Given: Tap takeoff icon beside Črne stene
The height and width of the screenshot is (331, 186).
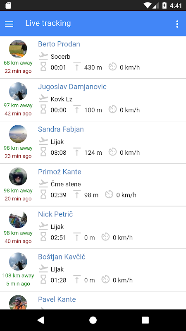Looking at the screenshot, I should 43,184.
